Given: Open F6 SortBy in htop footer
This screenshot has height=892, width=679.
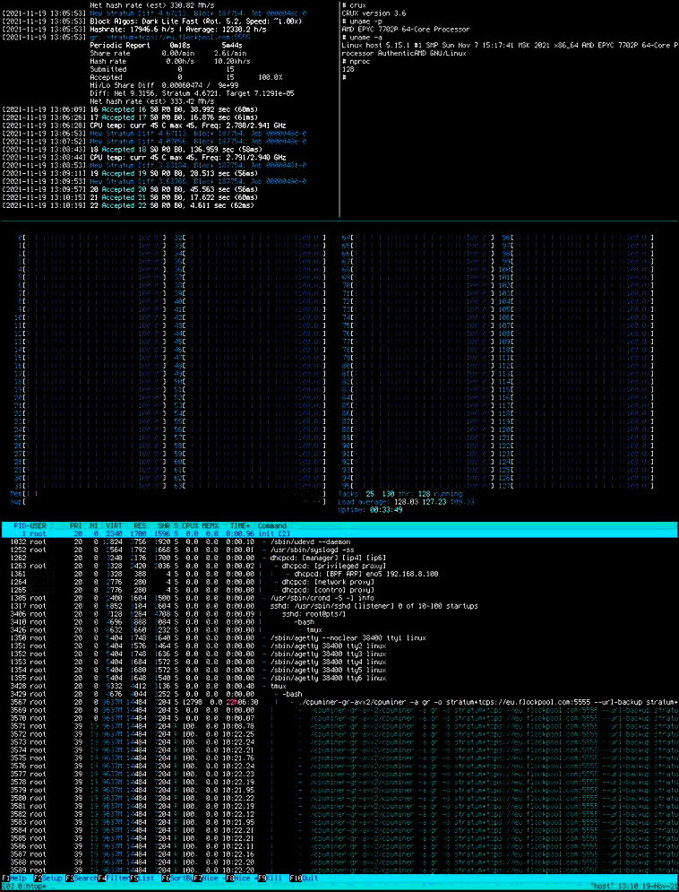Looking at the screenshot, I should (x=176, y=879).
